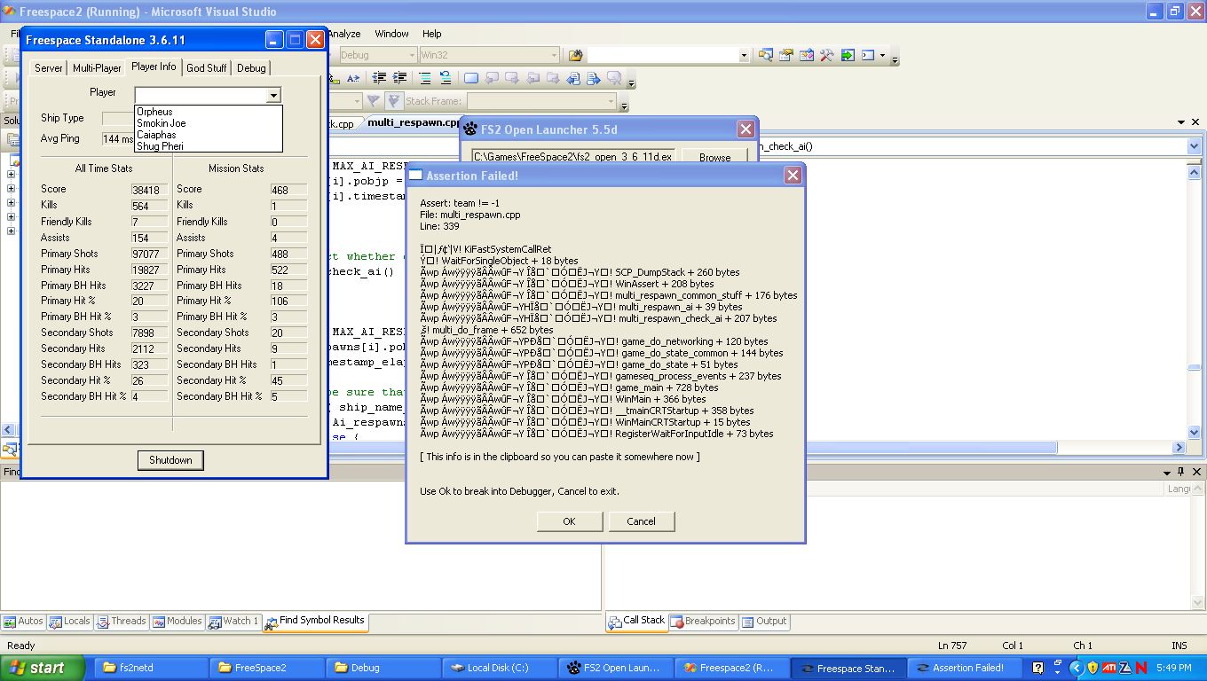
Task: Choose Smokin Joe in Player dropdown list
Action: click(162, 123)
